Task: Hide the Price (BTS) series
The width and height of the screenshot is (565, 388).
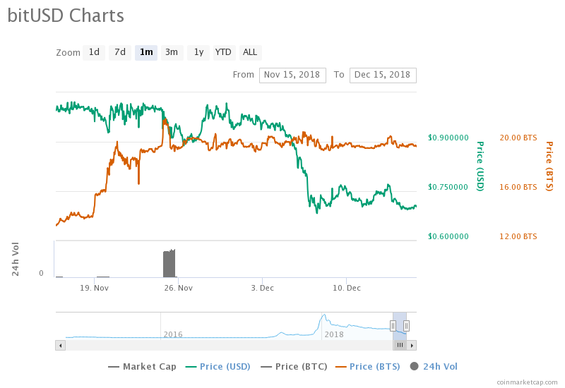Action: pyautogui.click(x=367, y=367)
